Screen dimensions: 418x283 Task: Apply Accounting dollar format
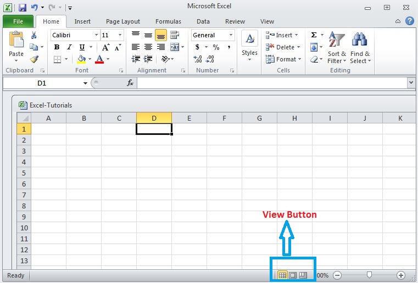click(x=197, y=47)
